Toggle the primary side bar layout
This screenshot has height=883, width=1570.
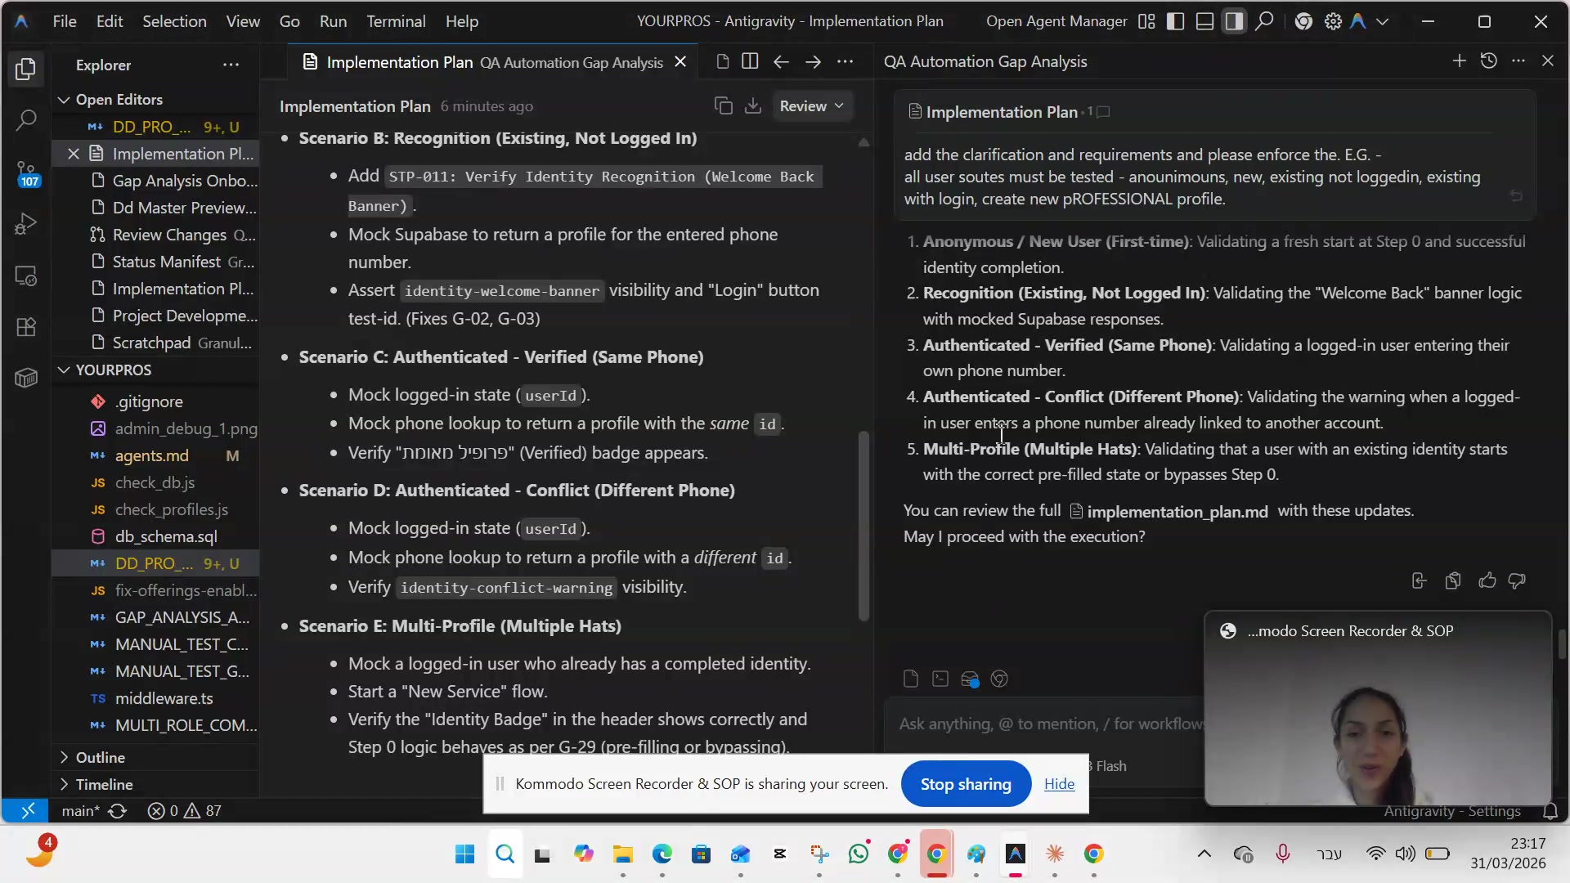tap(1175, 22)
